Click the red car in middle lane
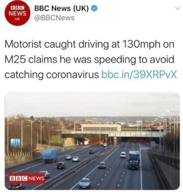The image size is (183, 192). [102, 165]
